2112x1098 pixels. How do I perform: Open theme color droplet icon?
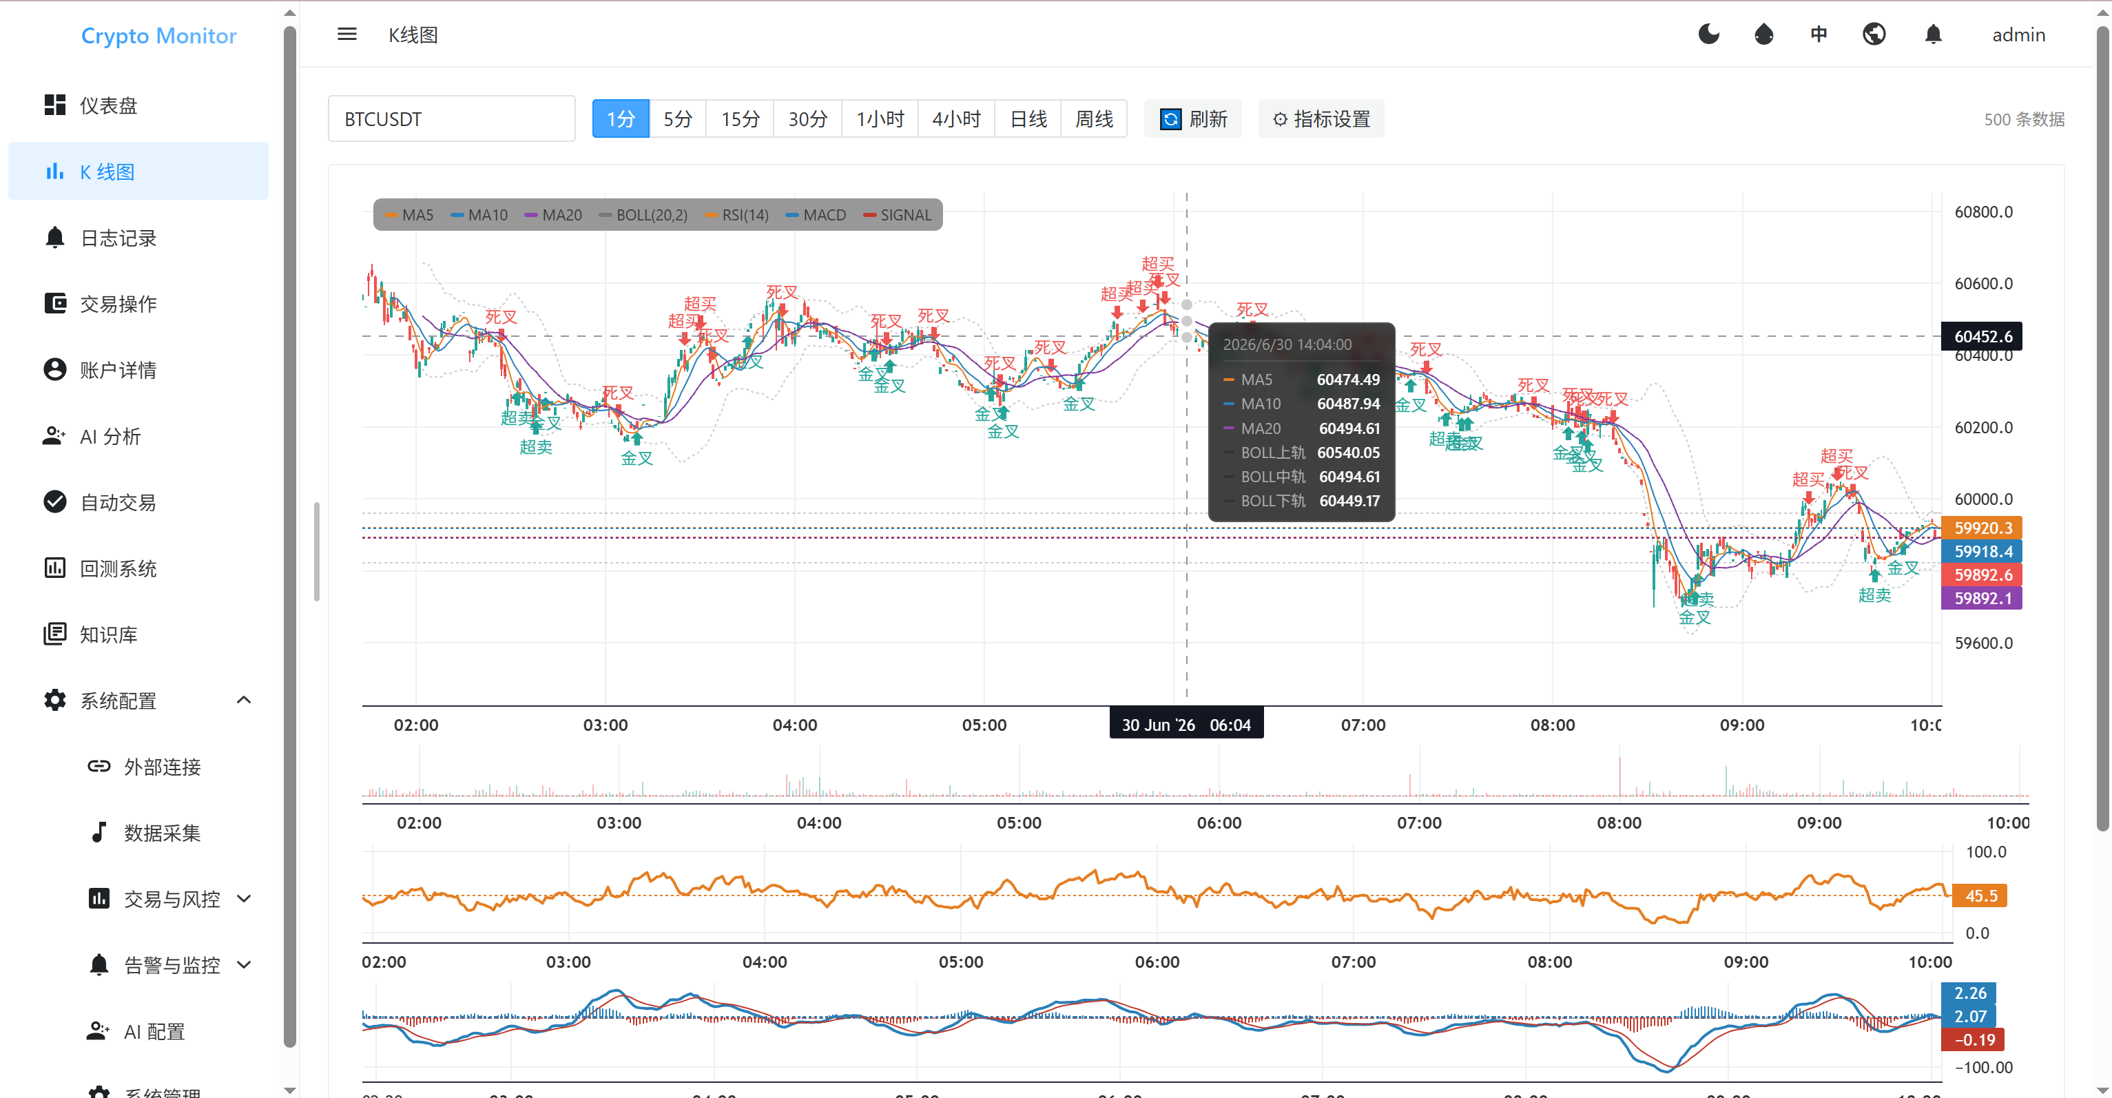(x=1763, y=34)
